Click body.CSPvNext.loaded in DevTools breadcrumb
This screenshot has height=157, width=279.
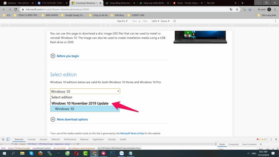[x=19, y=148]
